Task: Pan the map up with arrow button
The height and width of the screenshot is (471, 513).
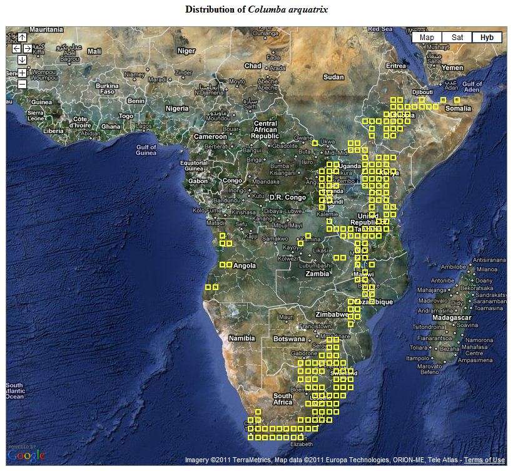Action: pos(22,38)
